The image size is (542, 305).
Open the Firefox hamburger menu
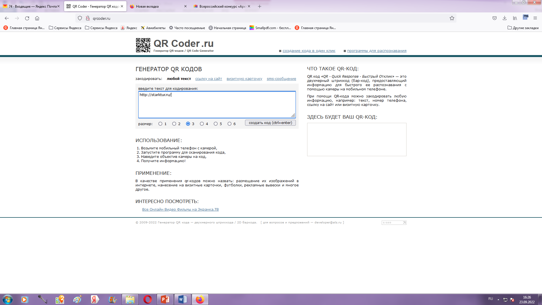click(x=535, y=18)
